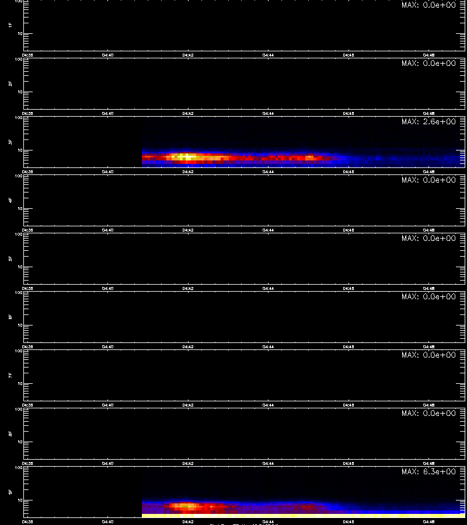Screen dimensions: 467x525
Task: Click the "04:42" tick label under the 3F panel
Action: [188, 171]
